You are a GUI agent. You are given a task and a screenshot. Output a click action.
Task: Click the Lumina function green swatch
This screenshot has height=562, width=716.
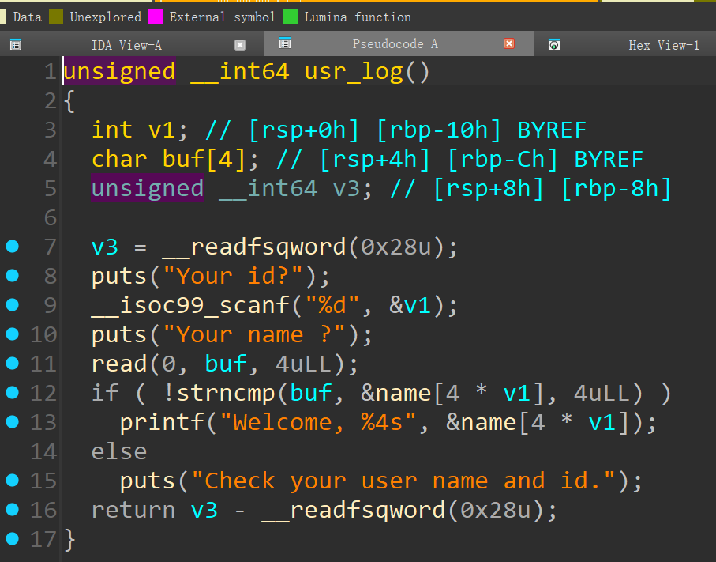click(x=291, y=17)
